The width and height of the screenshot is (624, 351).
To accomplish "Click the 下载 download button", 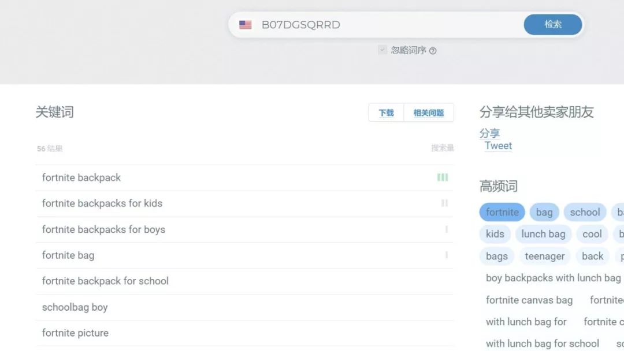I will (386, 112).
